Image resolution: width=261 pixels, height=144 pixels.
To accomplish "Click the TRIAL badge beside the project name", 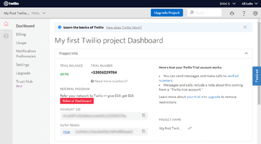I will click(x=35, y=13).
